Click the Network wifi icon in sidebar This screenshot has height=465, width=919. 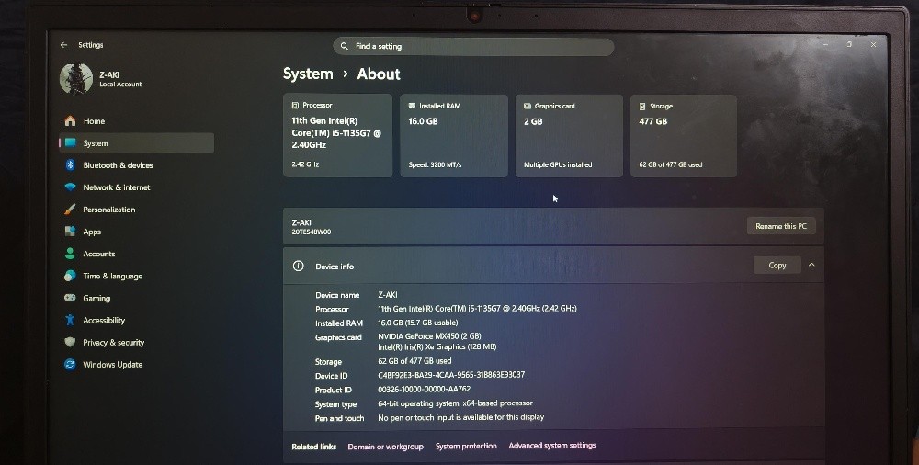click(71, 187)
